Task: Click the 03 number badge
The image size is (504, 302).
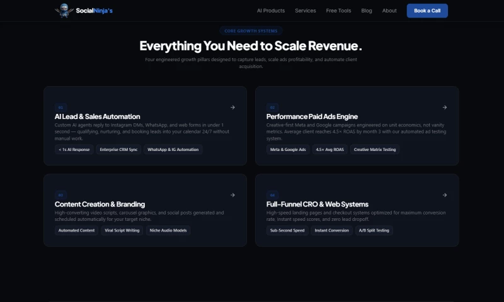Action: click(x=60, y=195)
